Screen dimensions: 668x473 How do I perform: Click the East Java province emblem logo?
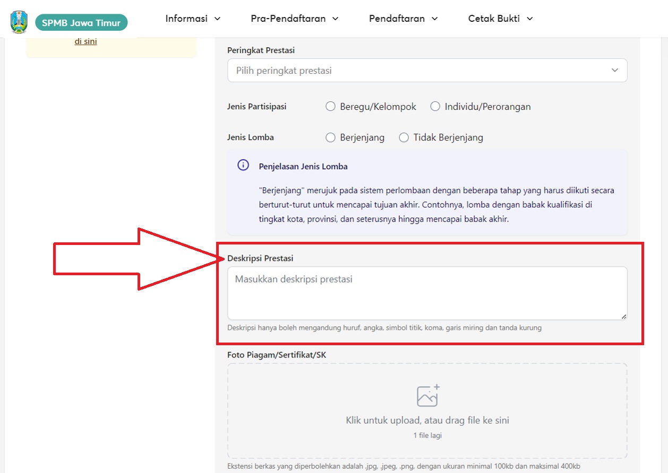click(x=19, y=22)
